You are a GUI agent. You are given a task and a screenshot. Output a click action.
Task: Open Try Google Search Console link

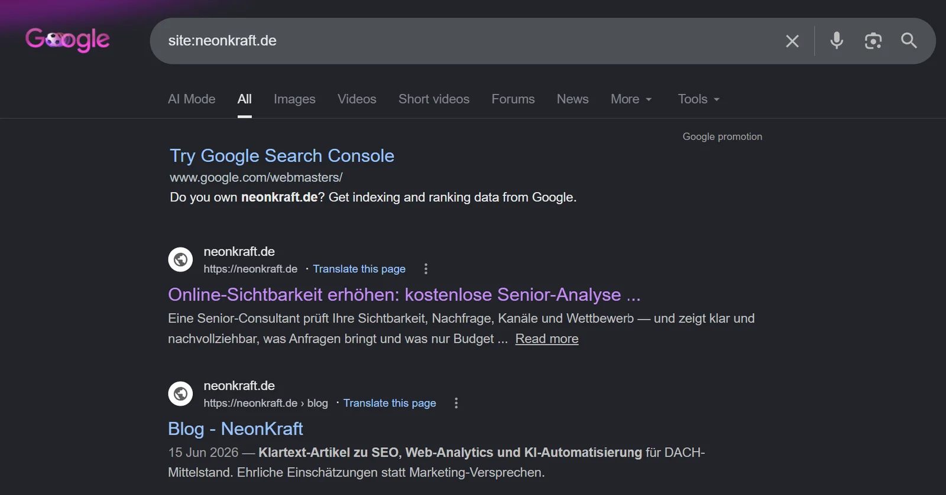[x=282, y=156]
